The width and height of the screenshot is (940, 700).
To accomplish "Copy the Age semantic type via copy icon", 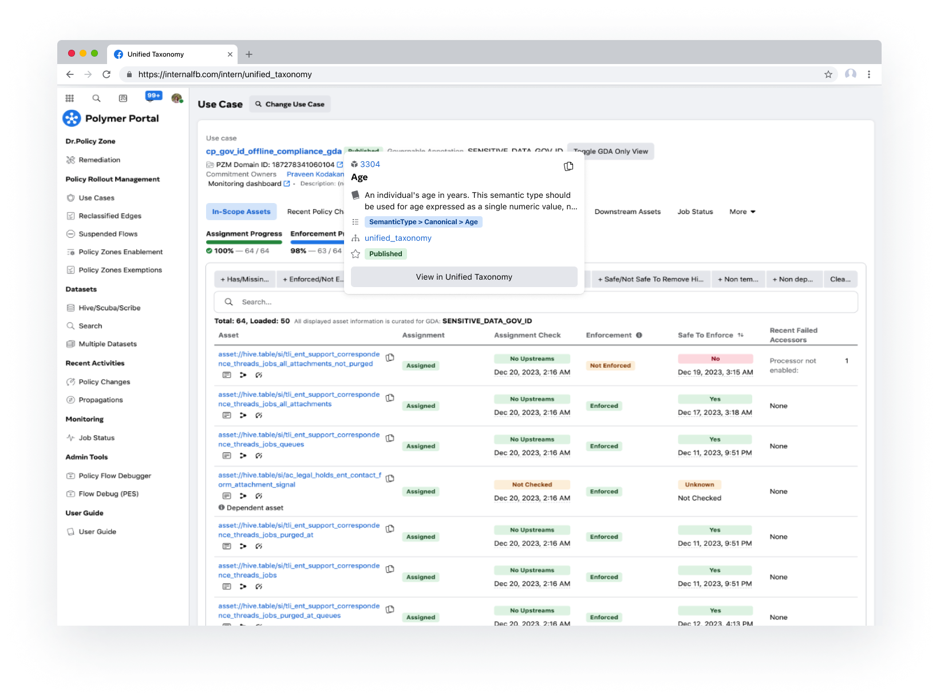I will point(568,166).
